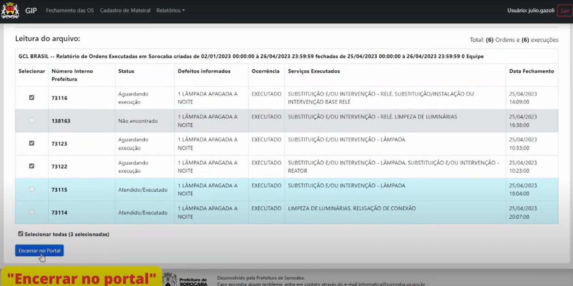Click the Status column header

[126, 71]
